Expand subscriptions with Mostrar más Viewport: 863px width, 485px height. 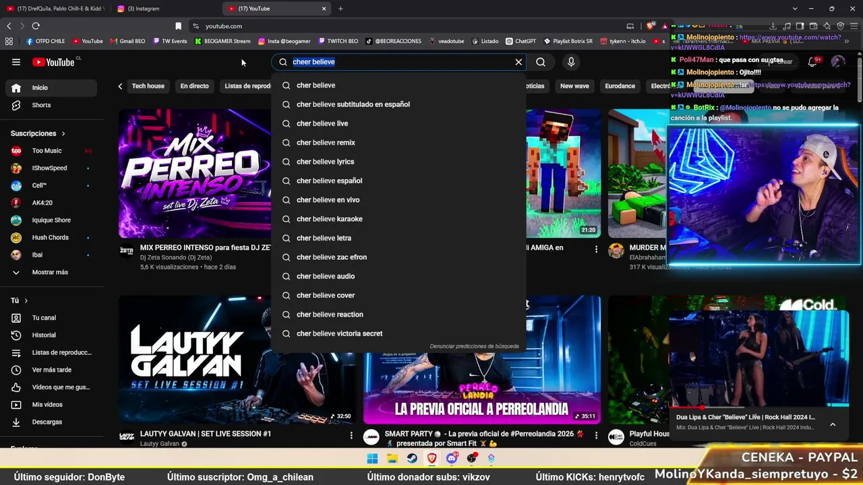[x=49, y=272]
